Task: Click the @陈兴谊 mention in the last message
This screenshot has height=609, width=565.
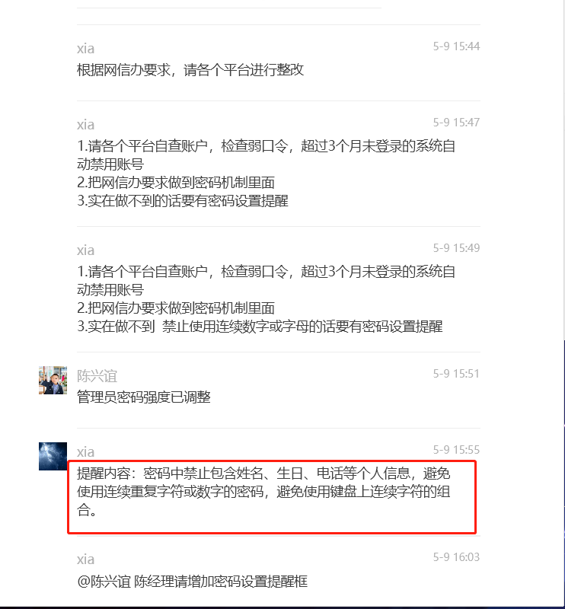Action: 104,582
